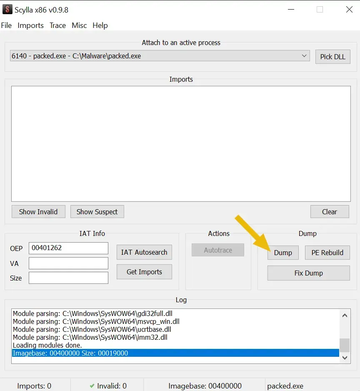This screenshot has height=391, width=360.
Task: Click the PE Rebuild button
Action: pos(327,253)
